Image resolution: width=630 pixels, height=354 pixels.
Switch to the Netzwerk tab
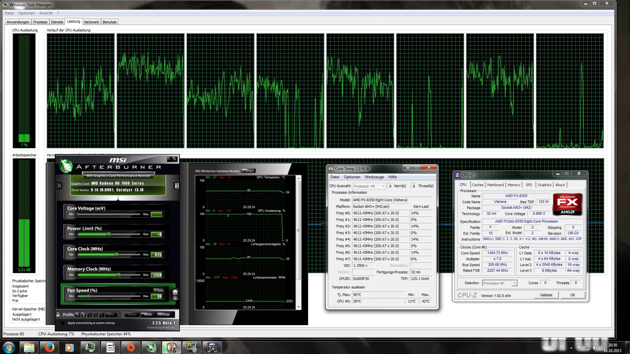pos(91,22)
